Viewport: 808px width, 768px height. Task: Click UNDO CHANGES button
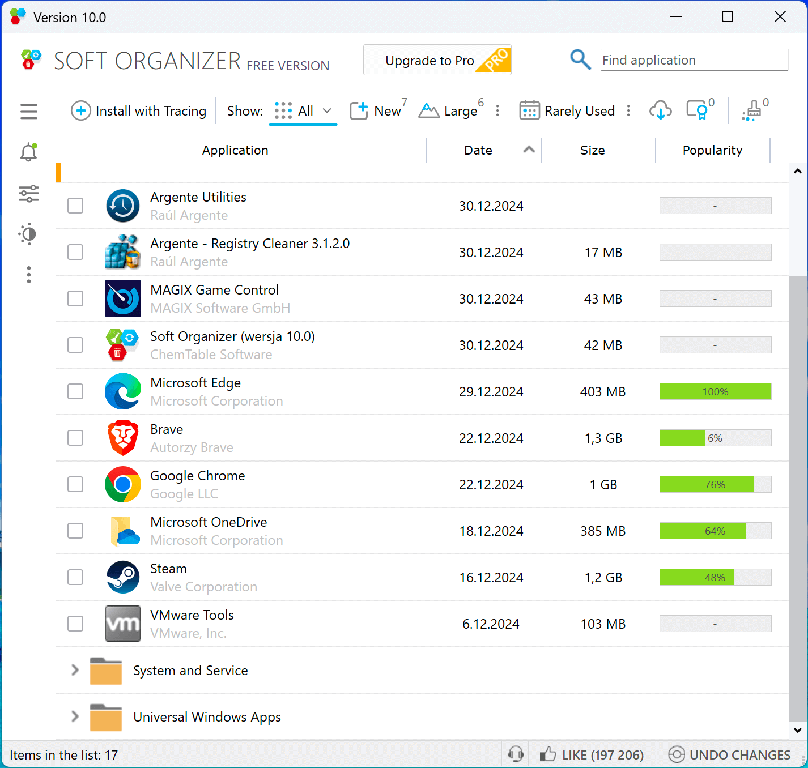(730, 754)
